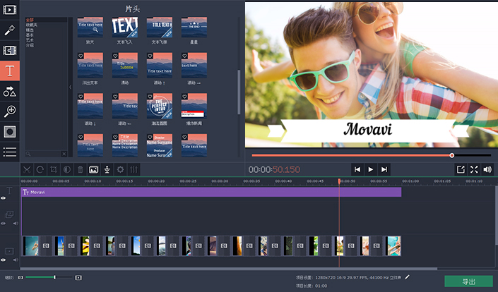
Task: Click the timeline zoom slider handle
Action: click(x=54, y=277)
